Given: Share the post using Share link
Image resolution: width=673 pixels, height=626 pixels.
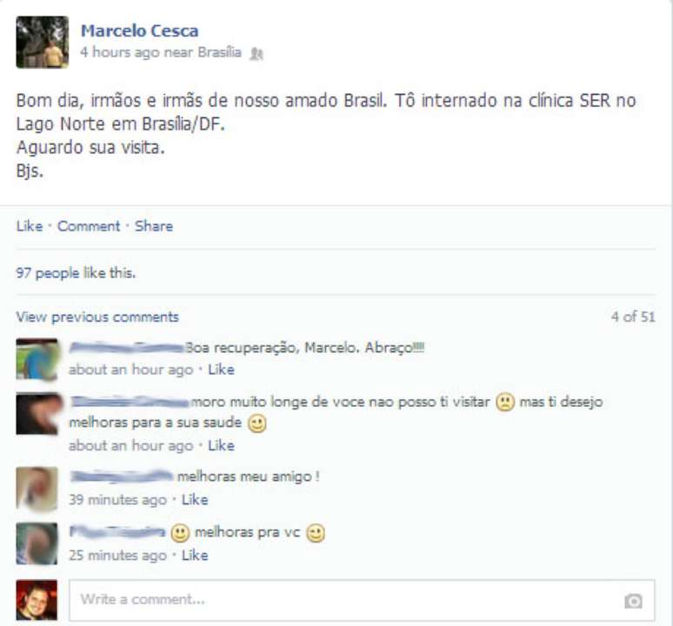Looking at the screenshot, I should [x=154, y=226].
